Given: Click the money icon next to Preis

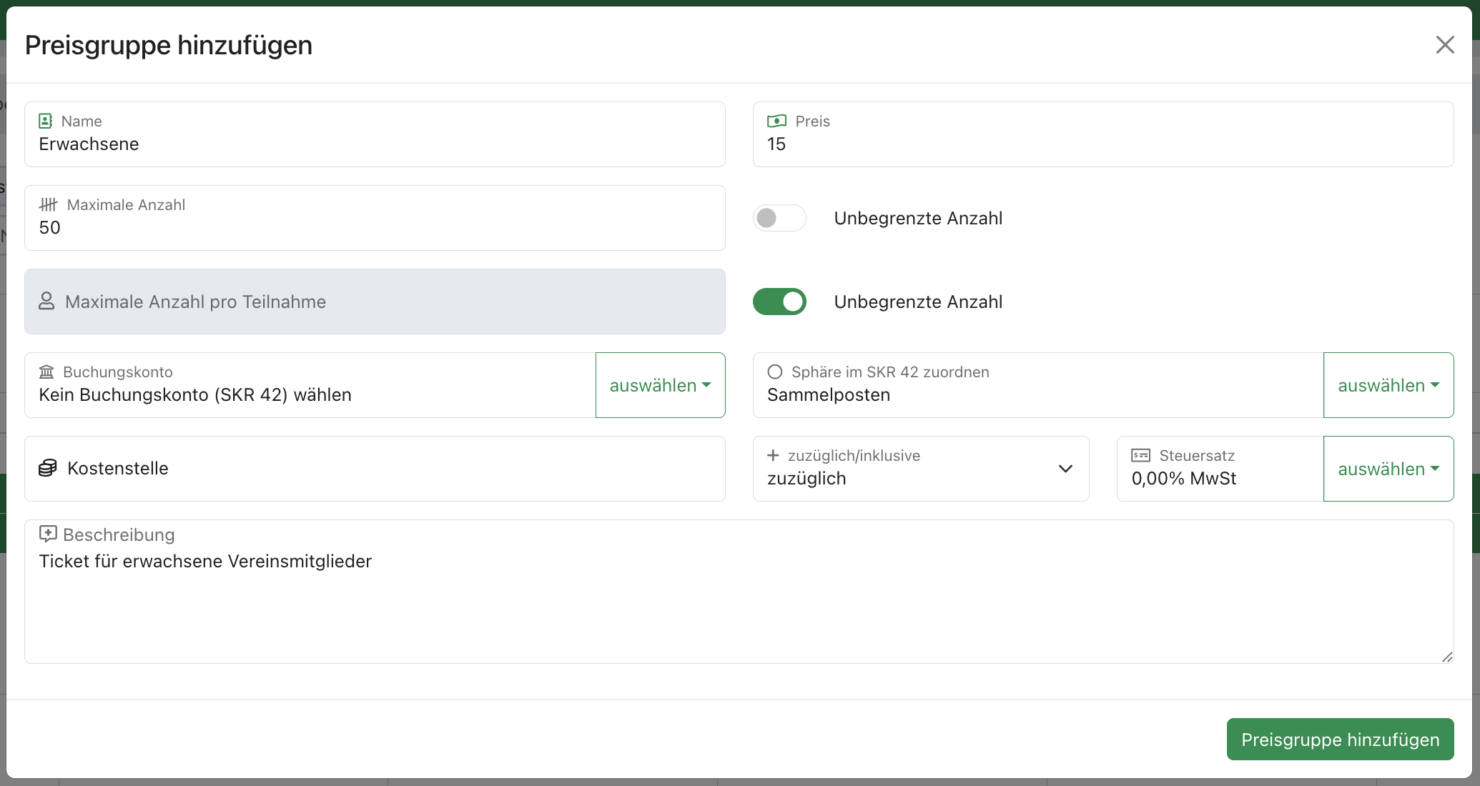Looking at the screenshot, I should tap(776, 121).
